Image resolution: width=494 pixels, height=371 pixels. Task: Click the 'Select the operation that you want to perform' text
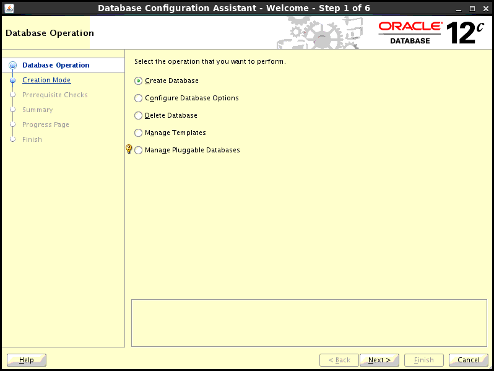click(x=210, y=61)
